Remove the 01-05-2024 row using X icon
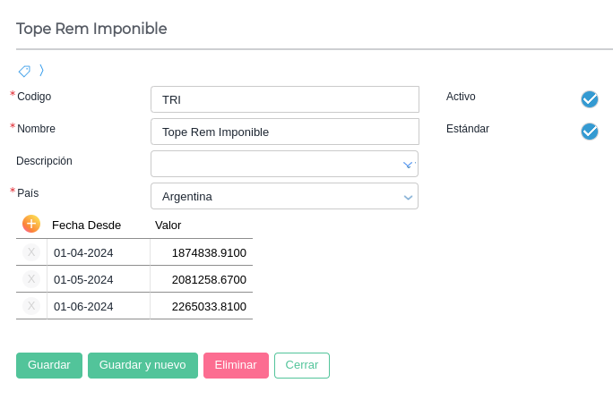 (31, 279)
